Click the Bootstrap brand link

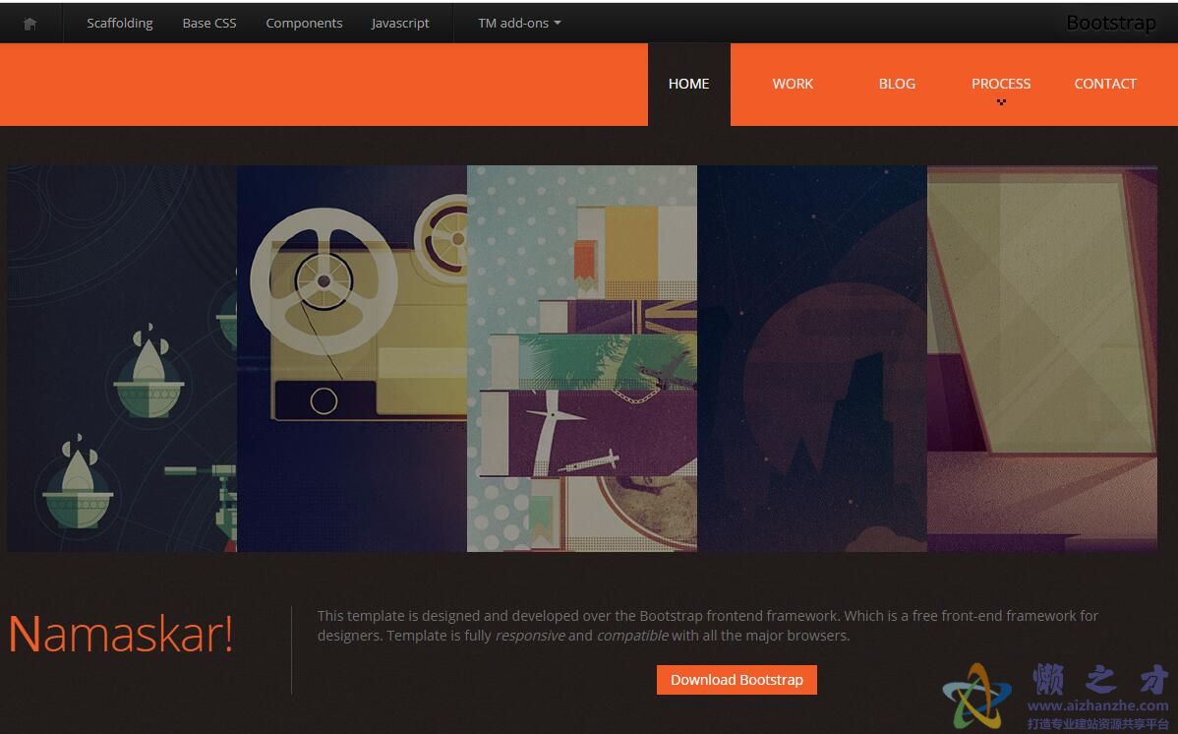coord(1110,24)
